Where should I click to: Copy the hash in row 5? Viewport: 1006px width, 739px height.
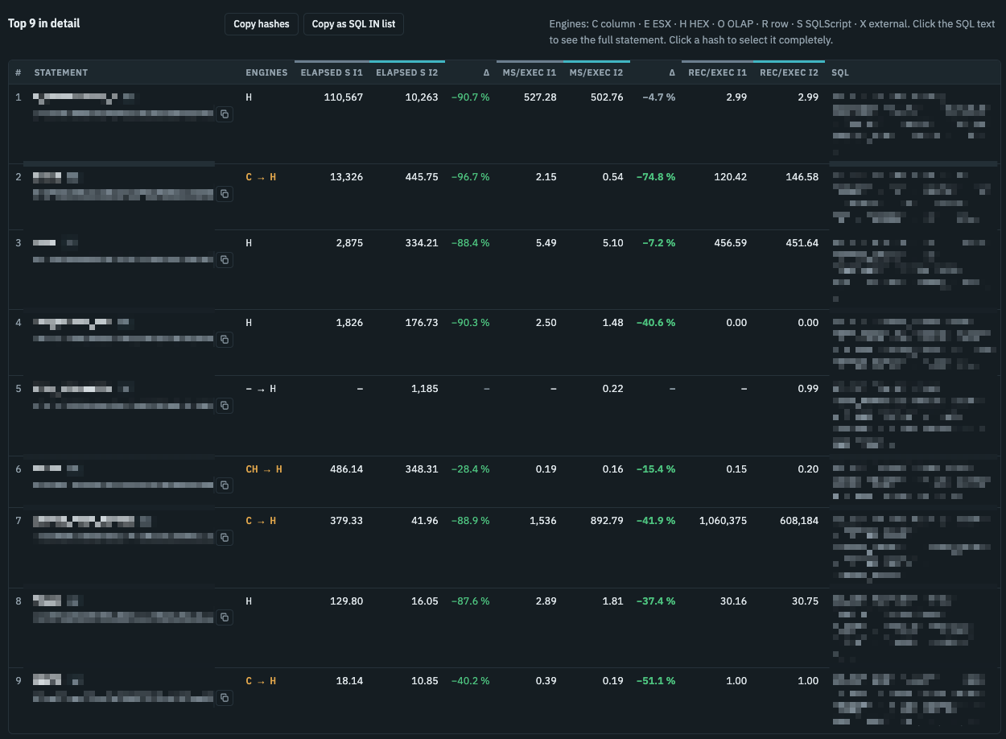pyautogui.click(x=225, y=406)
